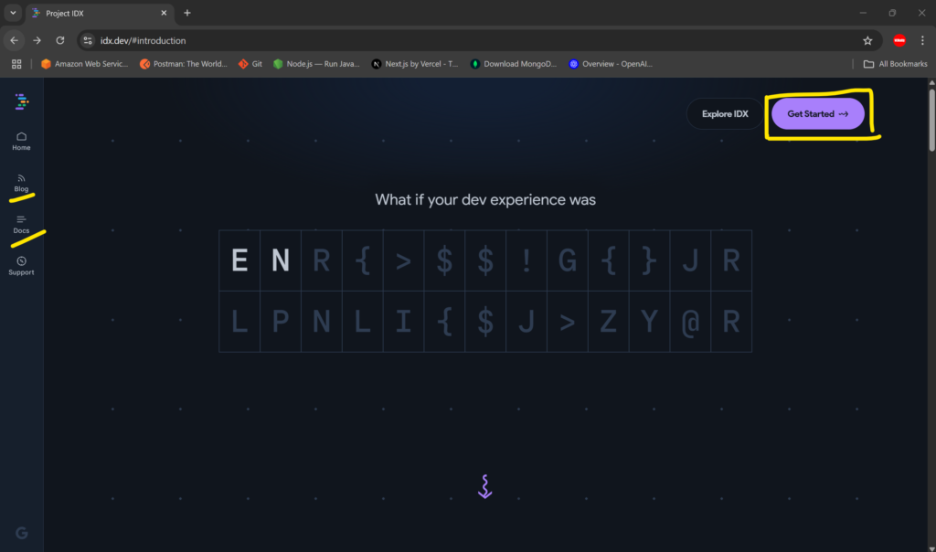Click the red extension icon in toolbar
Image resolution: width=936 pixels, height=552 pixels.
coord(899,40)
